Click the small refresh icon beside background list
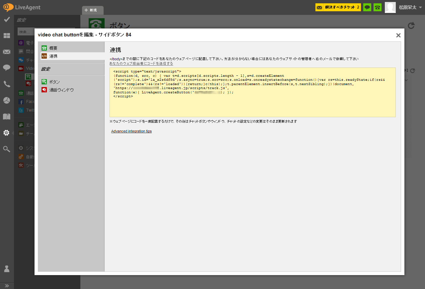425x289 pixels. (413, 71)
